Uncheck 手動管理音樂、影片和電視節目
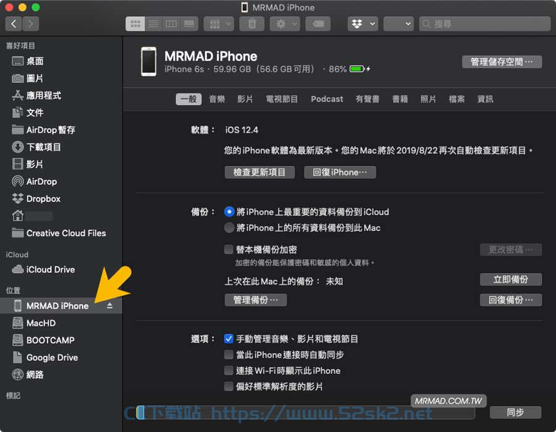Screen dimensions: 556x432 click(229, 339)
